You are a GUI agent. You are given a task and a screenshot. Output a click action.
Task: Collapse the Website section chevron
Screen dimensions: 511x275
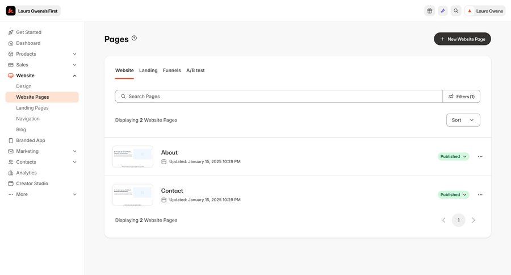click(x=74, y=76)
